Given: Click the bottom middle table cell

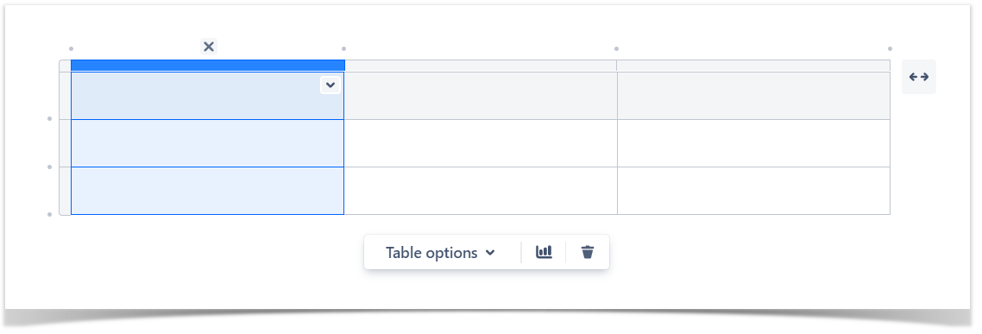Looking at the screenshot, I should point(481,191).
